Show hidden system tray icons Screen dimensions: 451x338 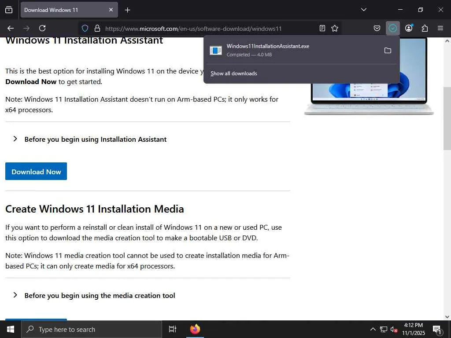[373, 329]
